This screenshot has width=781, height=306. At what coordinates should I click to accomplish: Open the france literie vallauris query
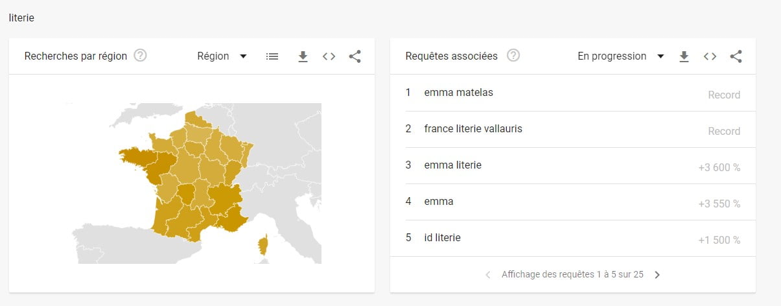pos(473,129)
